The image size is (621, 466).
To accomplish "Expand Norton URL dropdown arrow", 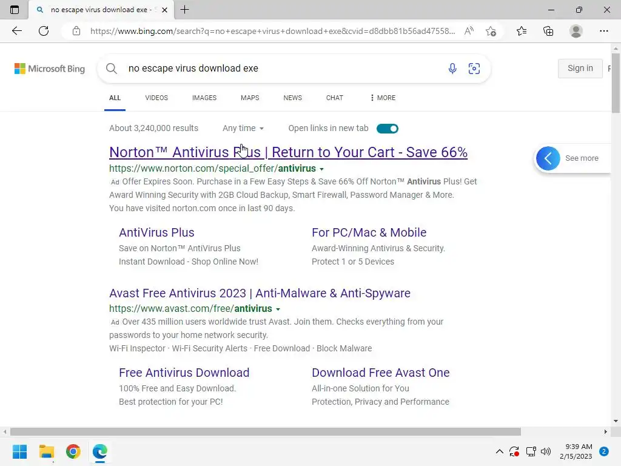I will coord(321,169).
